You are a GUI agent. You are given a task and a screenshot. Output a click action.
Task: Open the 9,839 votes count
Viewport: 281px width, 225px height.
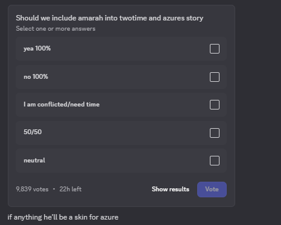32,189
